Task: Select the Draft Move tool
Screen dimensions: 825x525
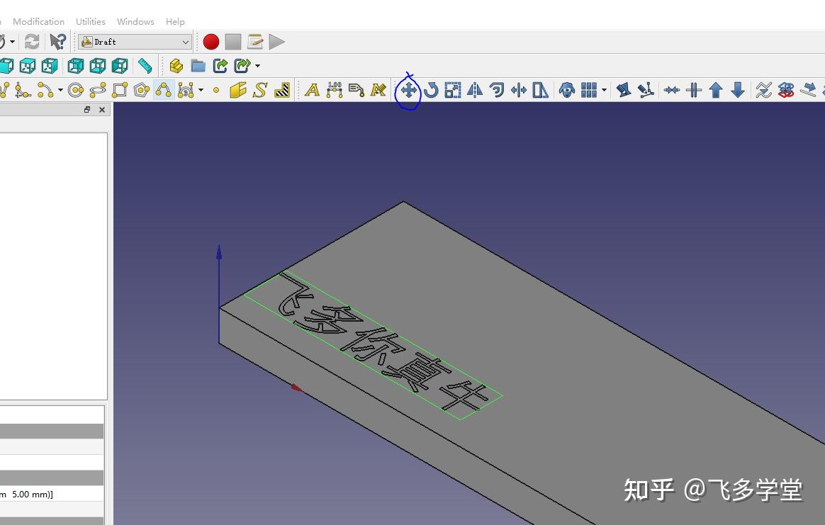Action: [408, 90]
